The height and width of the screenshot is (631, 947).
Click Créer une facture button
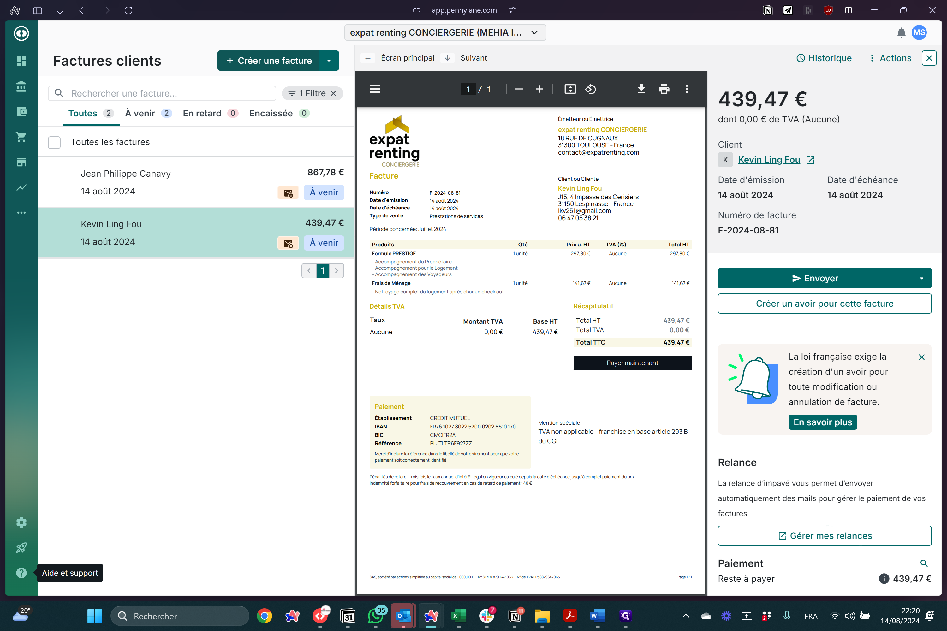click(x=269, y=60)
